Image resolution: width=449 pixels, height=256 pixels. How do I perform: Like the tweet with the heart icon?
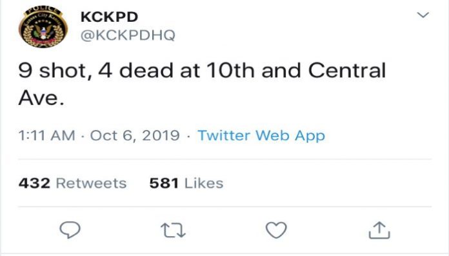[x=276, y=230]
